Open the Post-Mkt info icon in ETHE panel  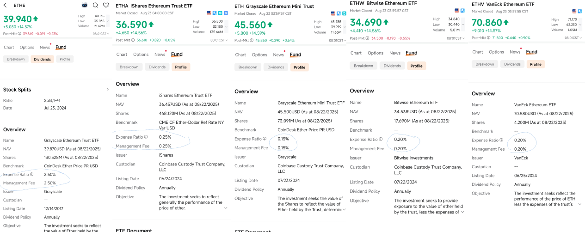click(19, 33)
